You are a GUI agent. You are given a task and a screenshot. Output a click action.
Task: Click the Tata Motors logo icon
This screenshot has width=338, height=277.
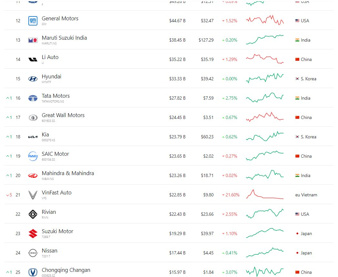tap(33, 98)
